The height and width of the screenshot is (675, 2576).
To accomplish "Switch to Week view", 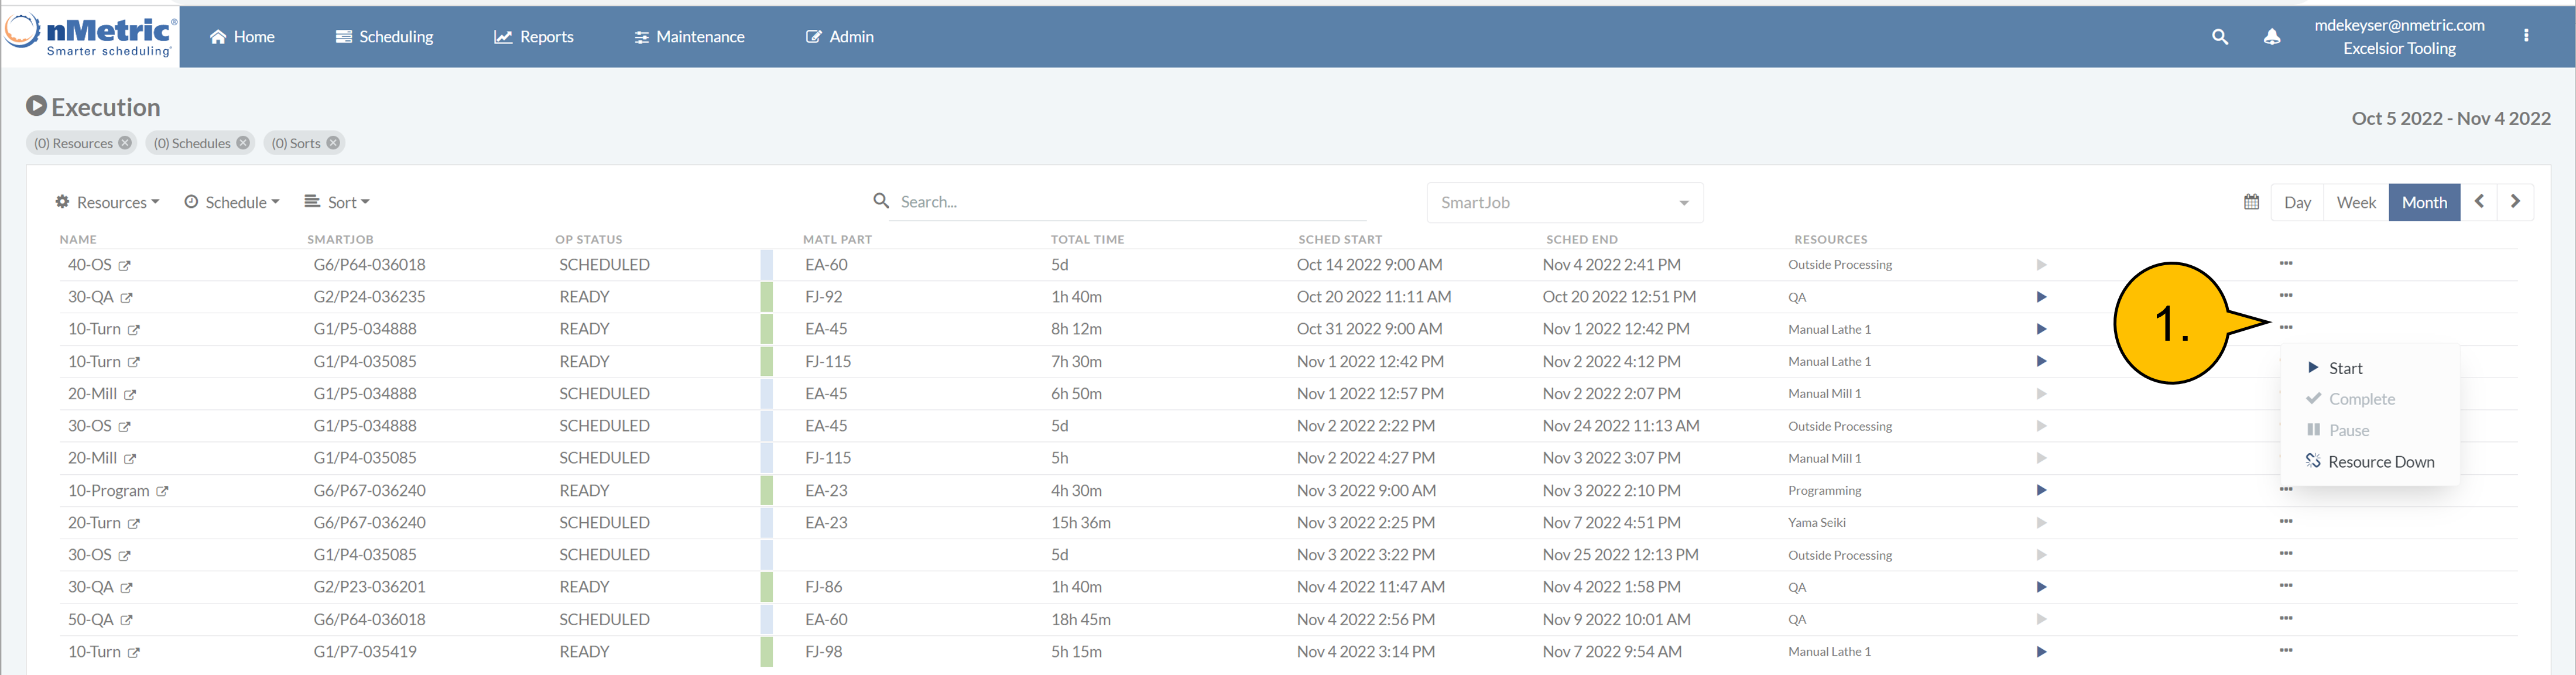I will click(2355, 202).
